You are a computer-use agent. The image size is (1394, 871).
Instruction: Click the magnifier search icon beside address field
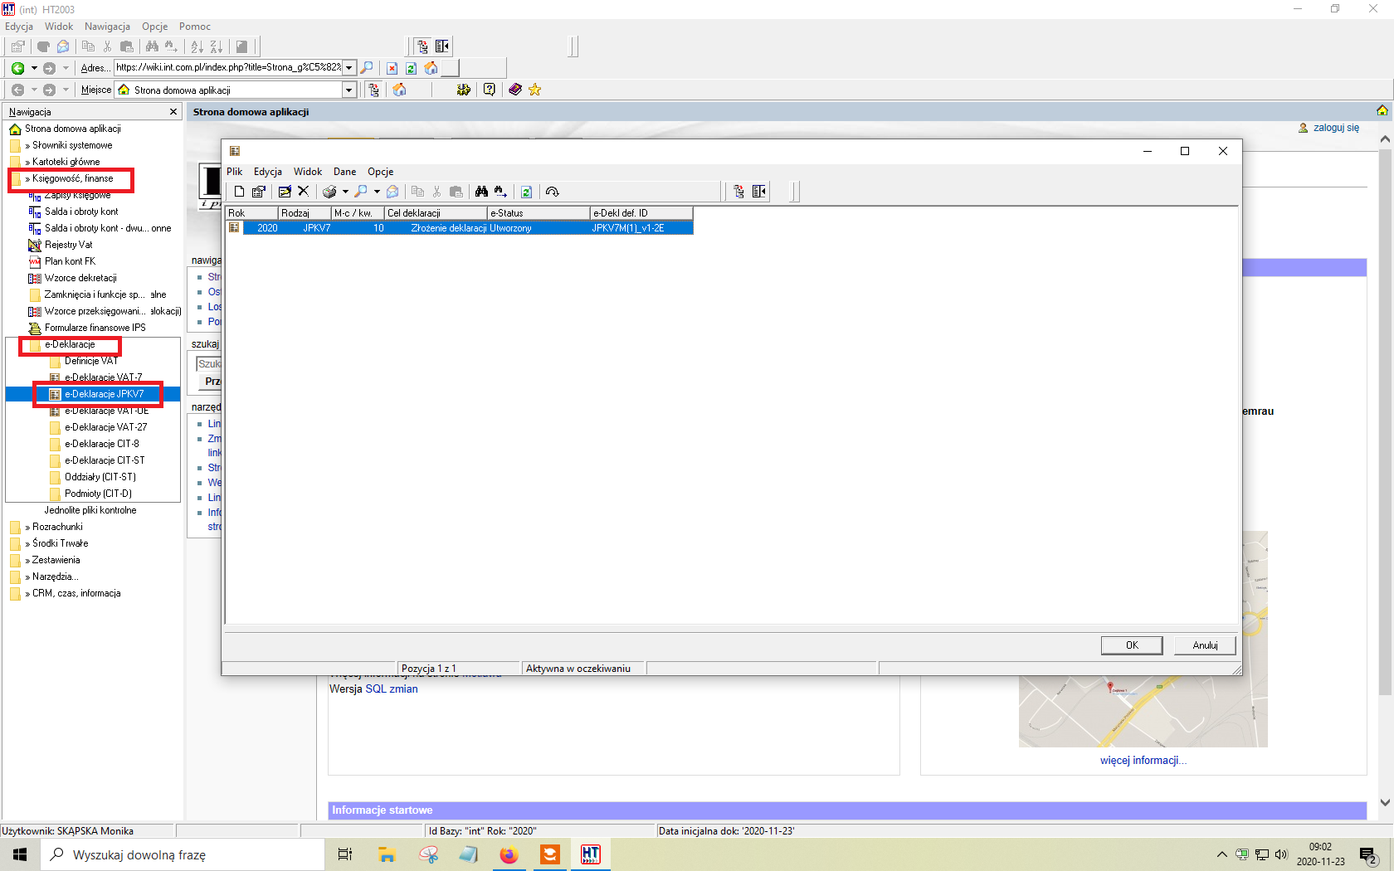click(x=367, y=68)
